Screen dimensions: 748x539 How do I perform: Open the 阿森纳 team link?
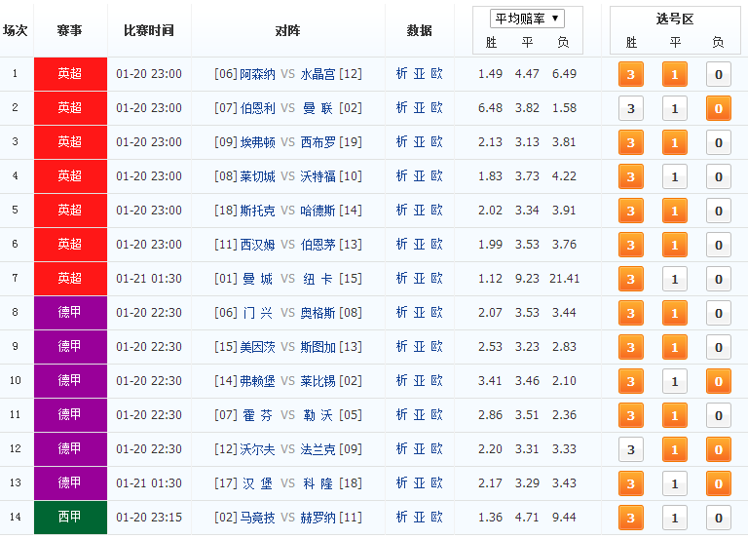(257, 74)
